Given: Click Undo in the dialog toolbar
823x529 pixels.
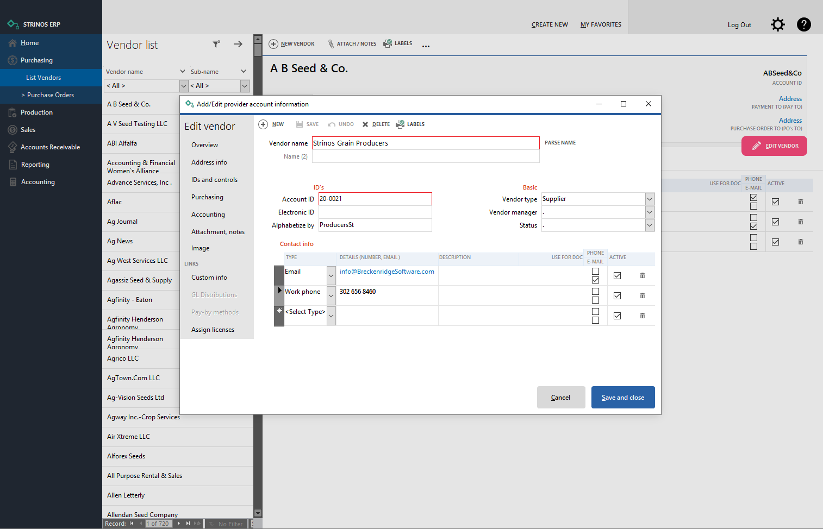Looking at the screenshot, I should pyautogui.click(x=340, y=124).
